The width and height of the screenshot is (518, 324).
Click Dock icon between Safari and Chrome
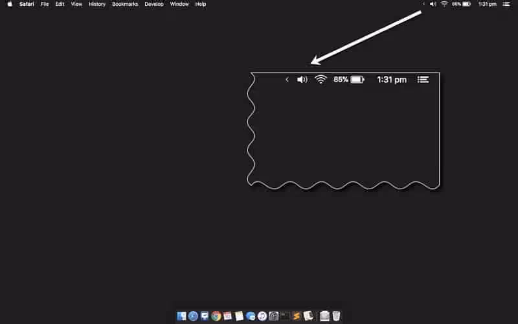point(205,316)
